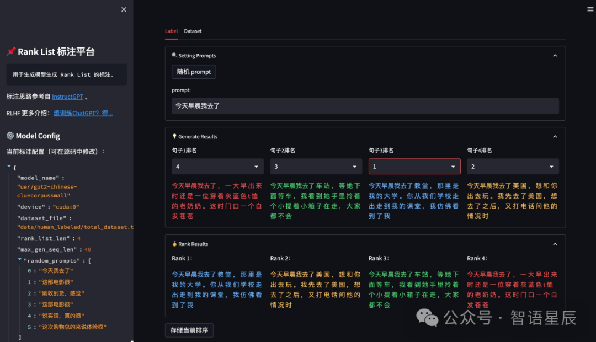Collapse the random_prompts array triangle
The image size is (596, 342).
coord(19,260)
